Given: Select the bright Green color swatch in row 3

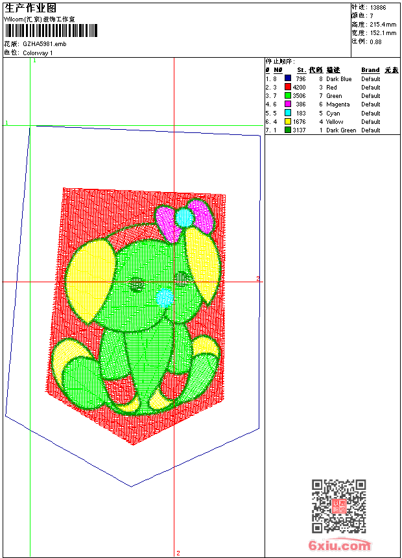Looking at the screenshot, I should 288,96.
